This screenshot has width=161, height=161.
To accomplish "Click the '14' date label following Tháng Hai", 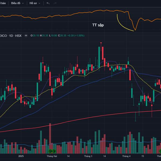I will [68, 156].
